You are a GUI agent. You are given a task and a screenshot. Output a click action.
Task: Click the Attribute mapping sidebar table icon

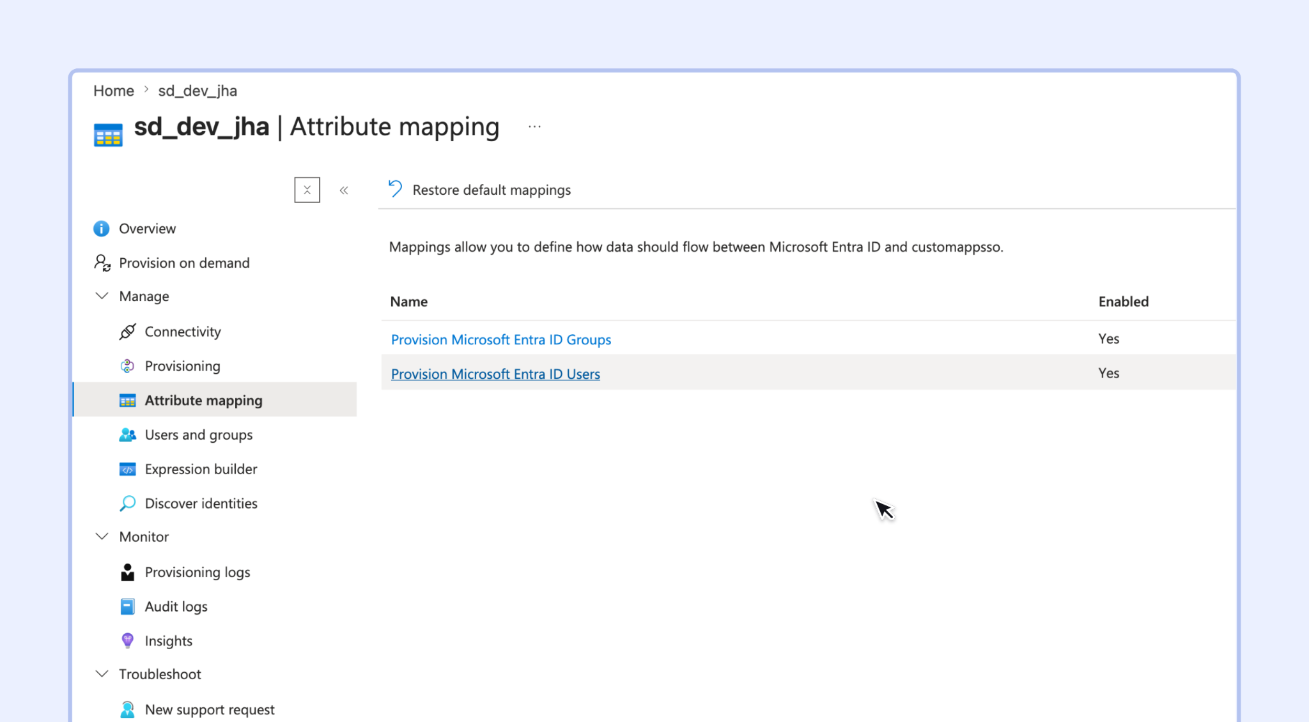point(127,401)
